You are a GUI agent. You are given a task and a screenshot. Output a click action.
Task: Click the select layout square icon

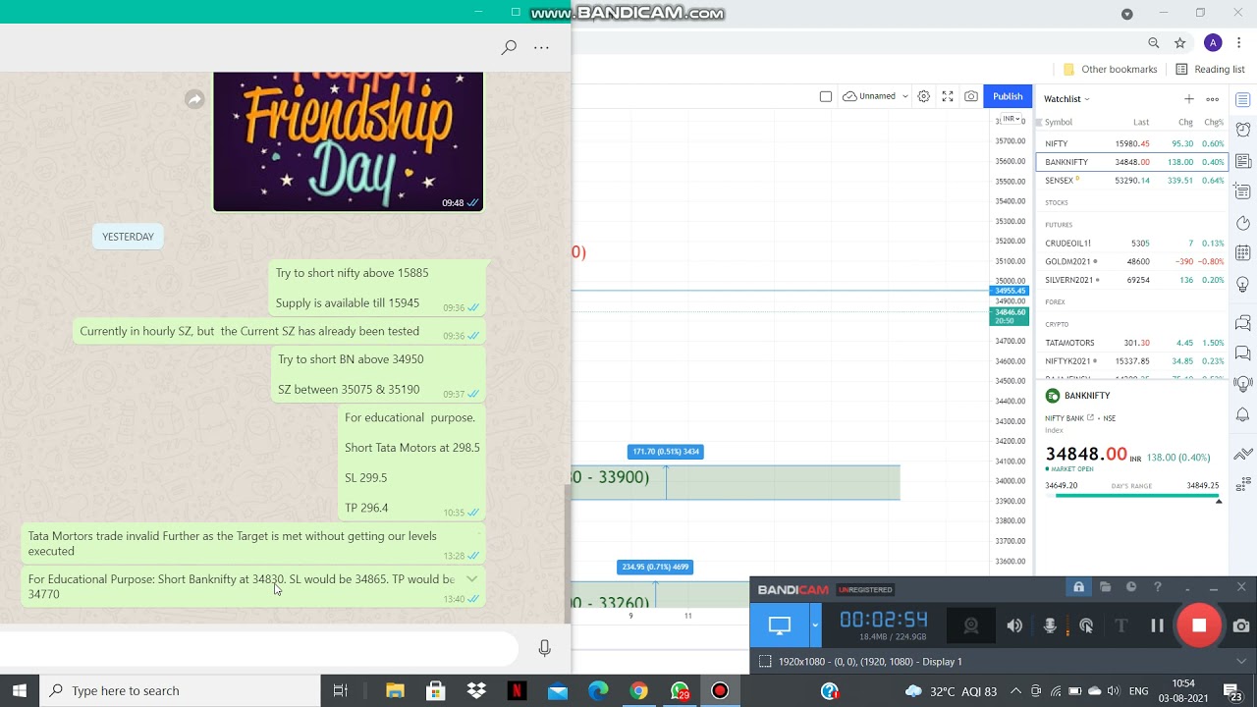(826, 96)
